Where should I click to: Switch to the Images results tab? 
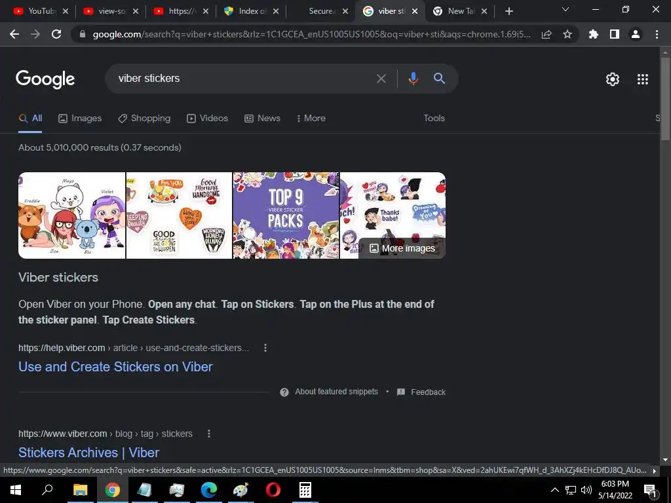80,118
